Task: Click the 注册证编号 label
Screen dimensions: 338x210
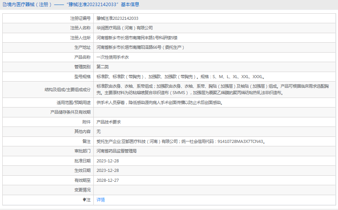Action: click(x=80, y=18)
